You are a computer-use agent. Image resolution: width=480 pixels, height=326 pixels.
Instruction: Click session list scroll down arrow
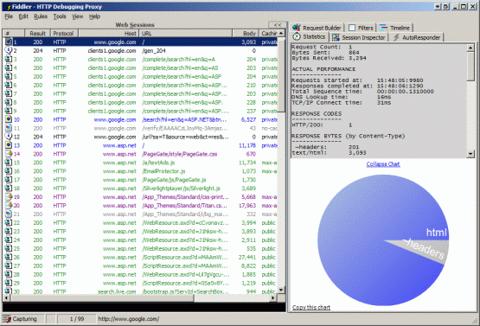(281, 290)
